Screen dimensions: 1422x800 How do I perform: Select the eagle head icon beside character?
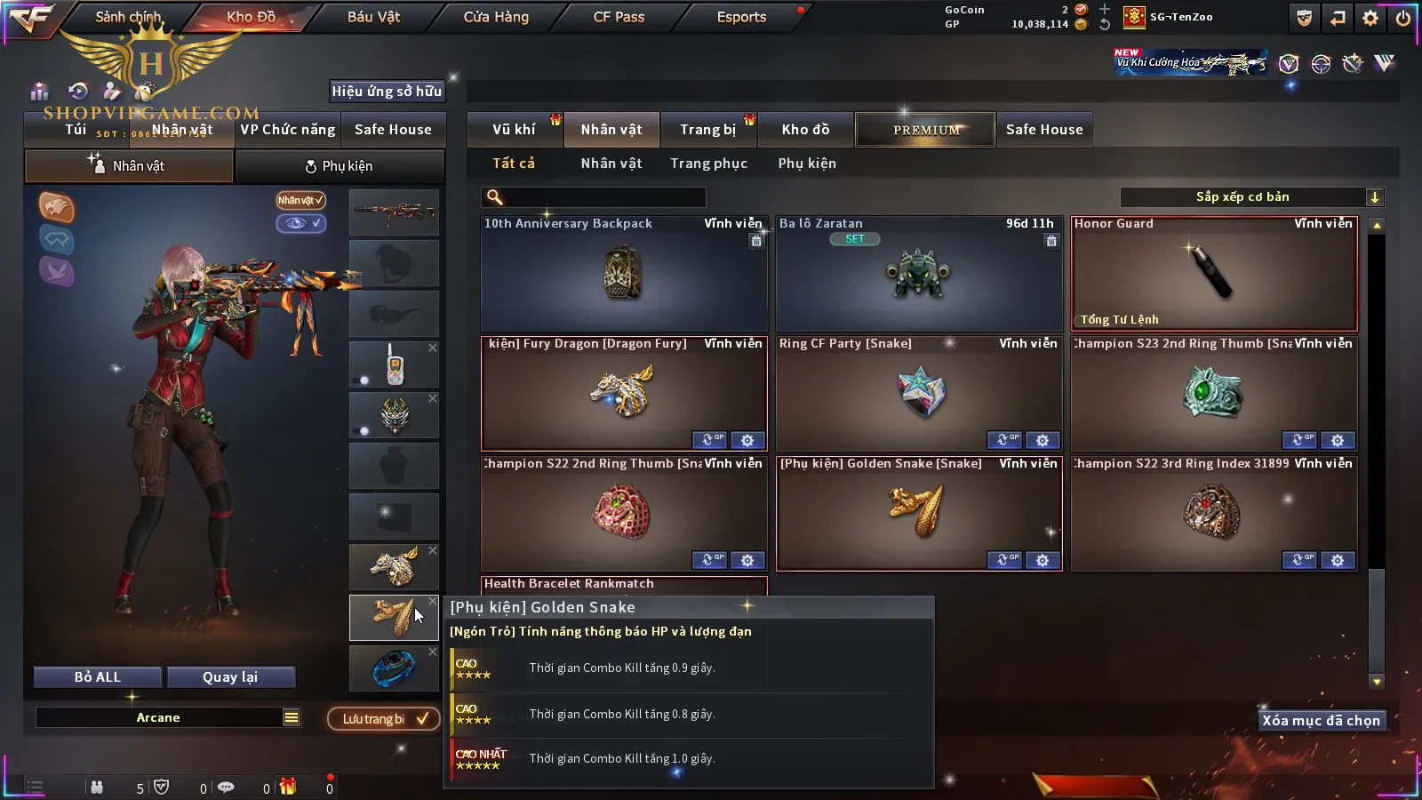(56, 207)
